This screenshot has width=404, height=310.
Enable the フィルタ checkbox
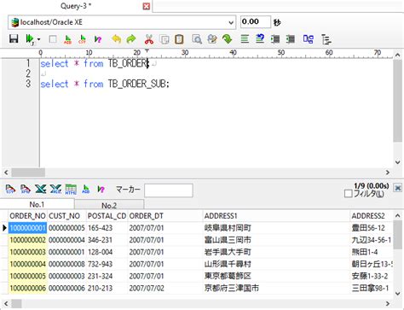348,194
